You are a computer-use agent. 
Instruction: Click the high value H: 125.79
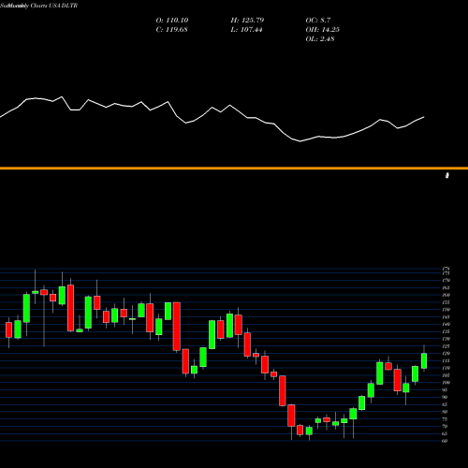pos(247,20)
